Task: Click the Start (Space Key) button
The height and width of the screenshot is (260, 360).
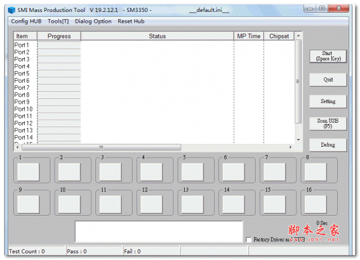Action: pyautogui.click(x=328, y=56)
